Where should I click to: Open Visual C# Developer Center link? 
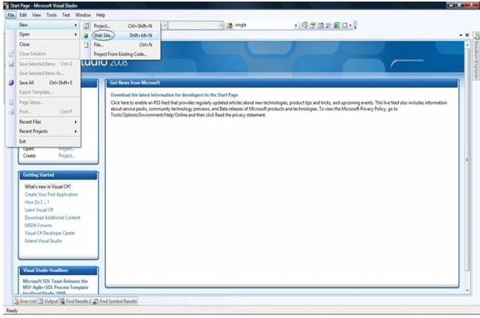49,233
